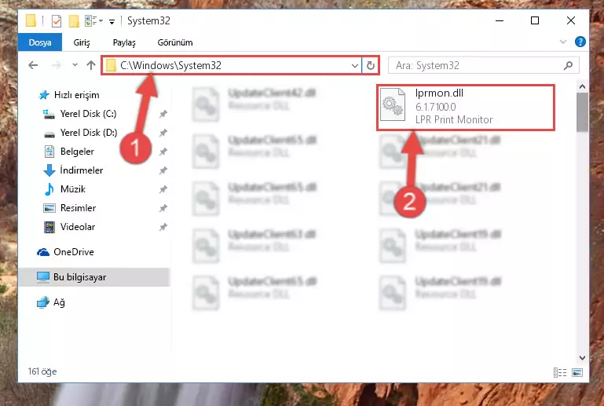Refresh the System32 folder view
The image size is (604, 406).
click(x=370, y=65)
